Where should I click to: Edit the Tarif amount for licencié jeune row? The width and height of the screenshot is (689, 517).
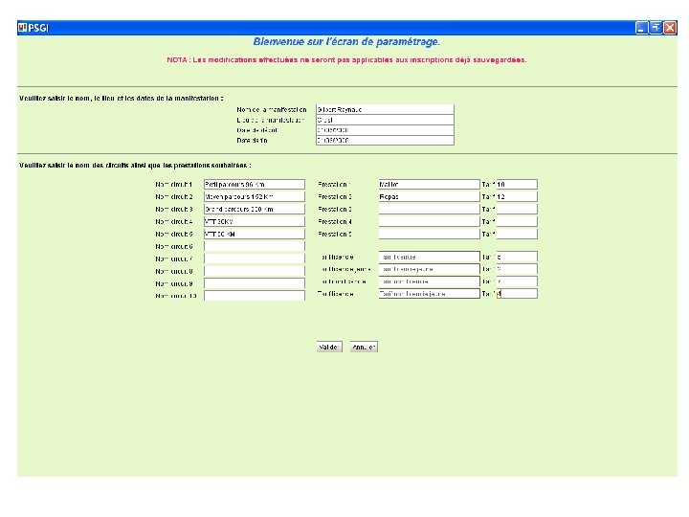[x=517, y=269]
